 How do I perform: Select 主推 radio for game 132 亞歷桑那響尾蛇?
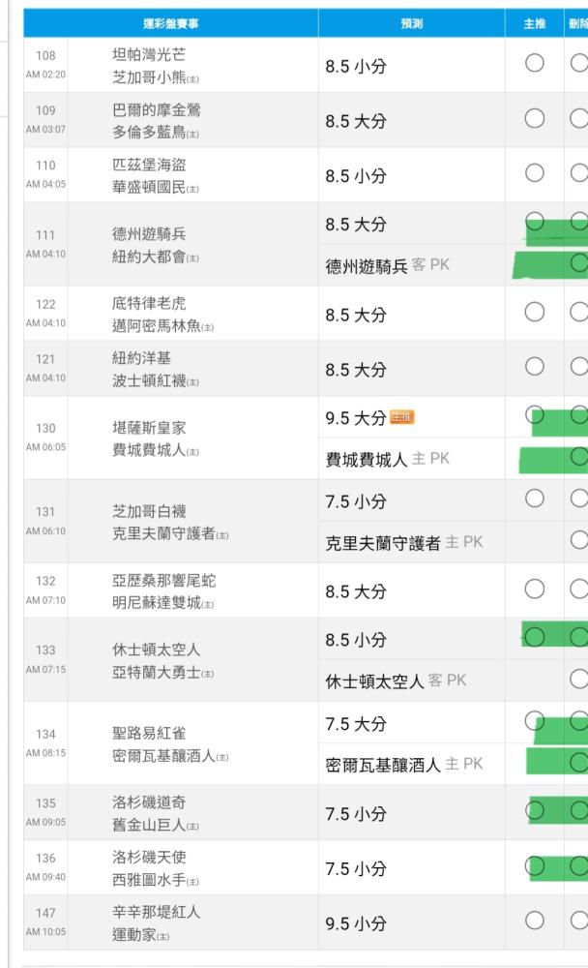(537, 588)
